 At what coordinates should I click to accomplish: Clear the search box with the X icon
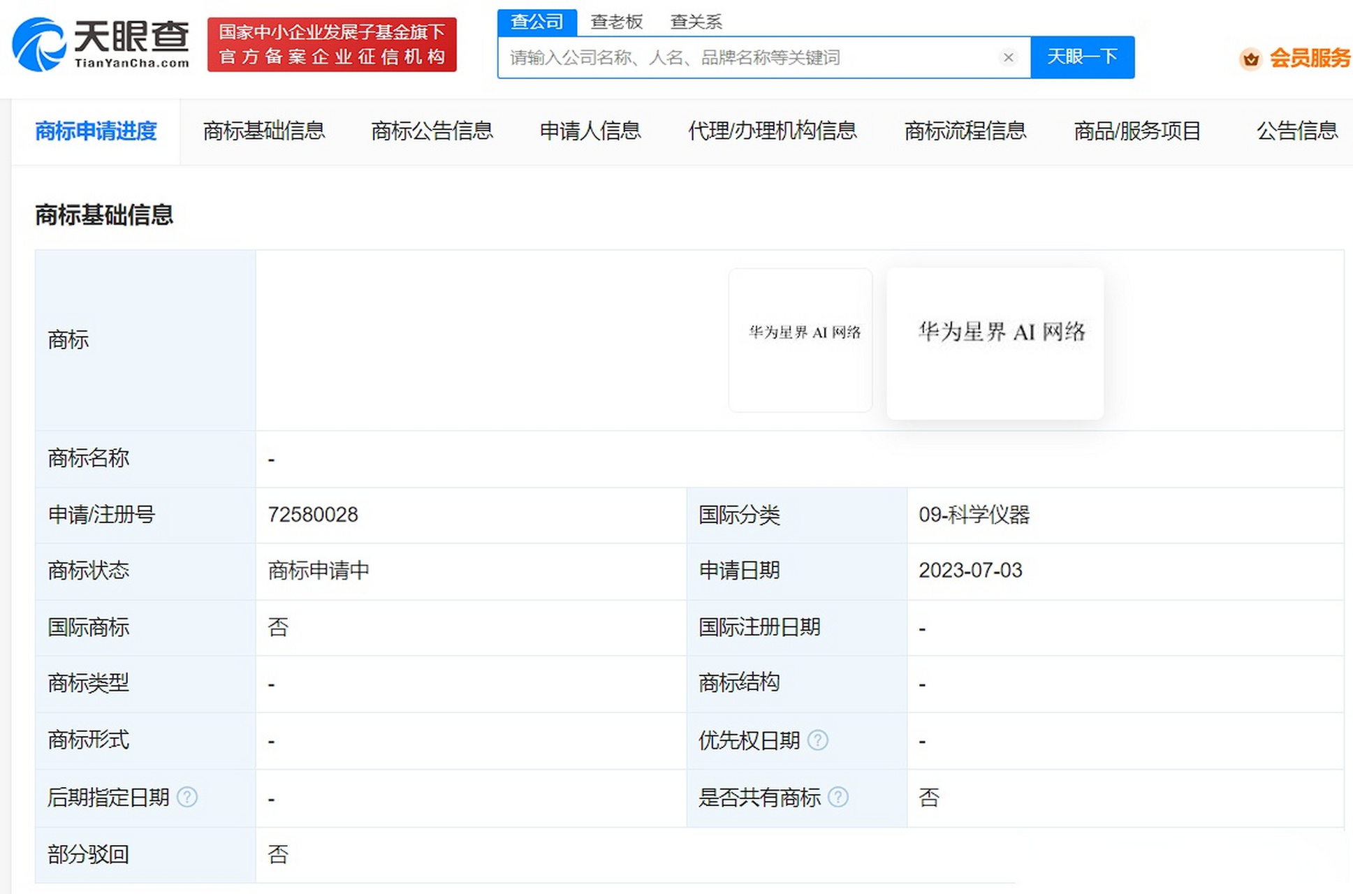(x=1008, y=57)
